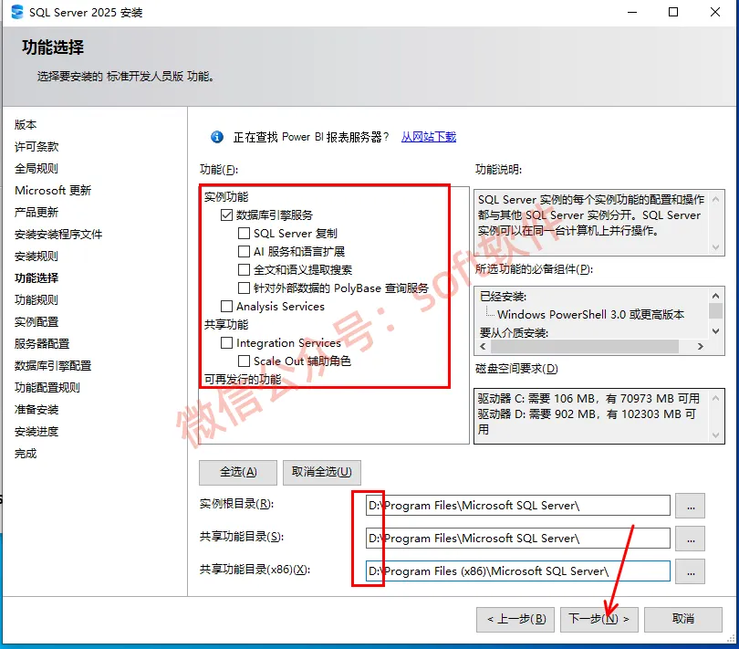
Task: Select the 共享功能 group heading
Action: pos(226,325)
